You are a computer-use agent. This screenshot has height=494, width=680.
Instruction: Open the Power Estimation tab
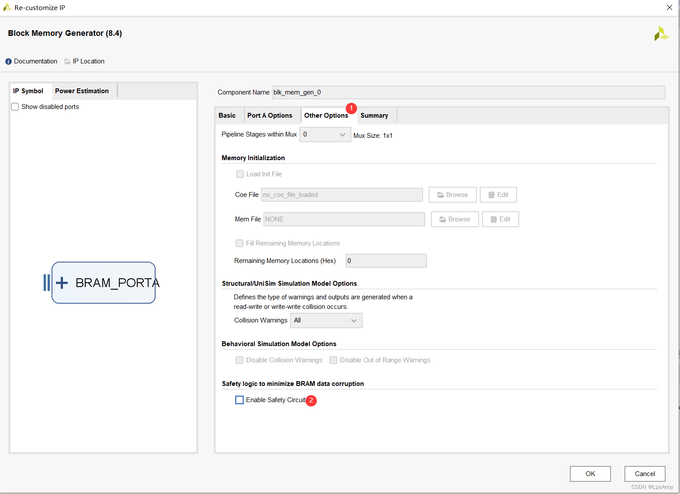[x=82, y=91]
